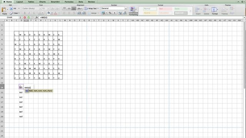Click the Name Box showing CHAR
The height and width of the screenshot is (138, 246).
pyautogui.click(x=10, y=17)
